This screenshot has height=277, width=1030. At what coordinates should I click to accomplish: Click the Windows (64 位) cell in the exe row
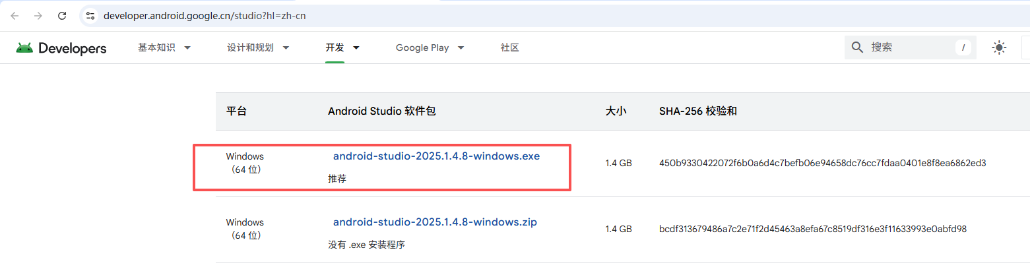click(x=245, y=163)
